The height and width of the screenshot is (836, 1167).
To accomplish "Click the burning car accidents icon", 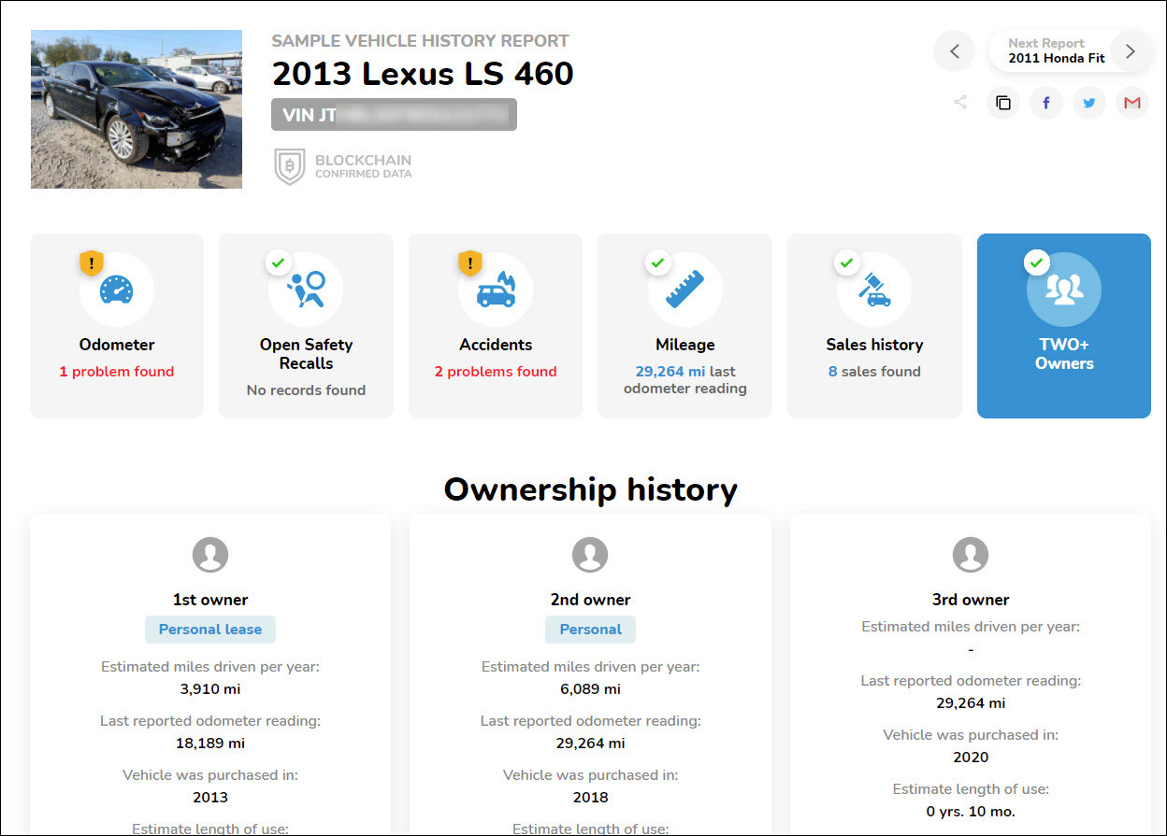I will click(x=496, y=290).
